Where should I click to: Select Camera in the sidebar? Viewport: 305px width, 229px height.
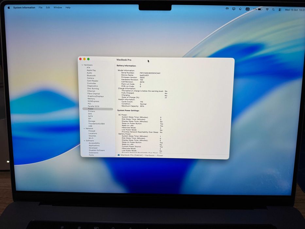91,78
